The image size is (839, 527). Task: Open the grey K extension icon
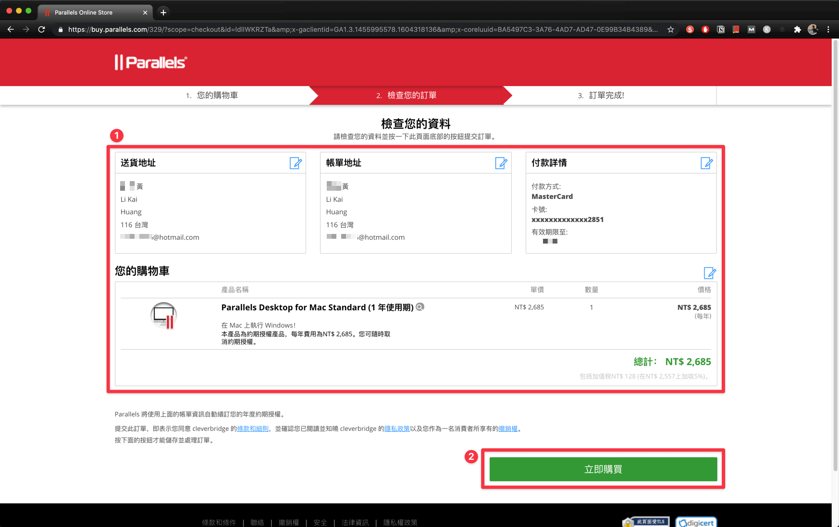[x=767, y=30]
